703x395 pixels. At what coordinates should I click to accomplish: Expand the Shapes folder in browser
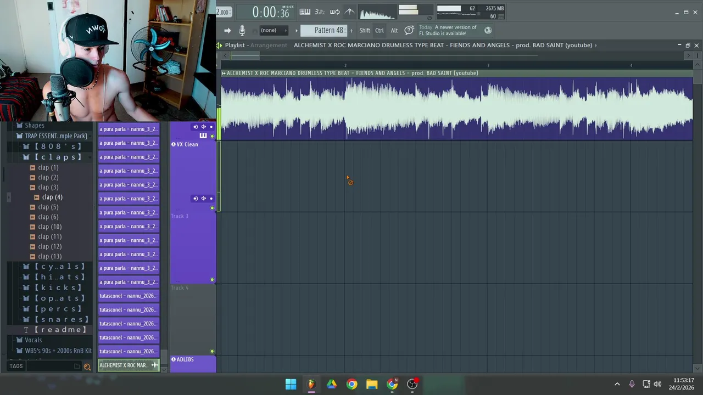[30, 125]
